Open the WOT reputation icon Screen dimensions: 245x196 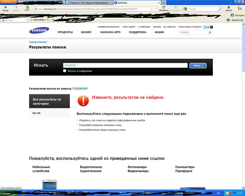(x=27, y=9)
